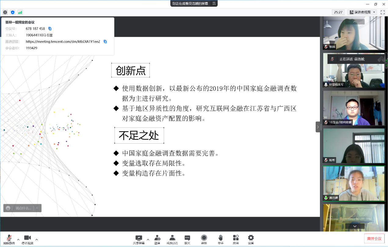Open the 应用 apps panel
This screenshot has width=388, height=247.
click(236, 239)
